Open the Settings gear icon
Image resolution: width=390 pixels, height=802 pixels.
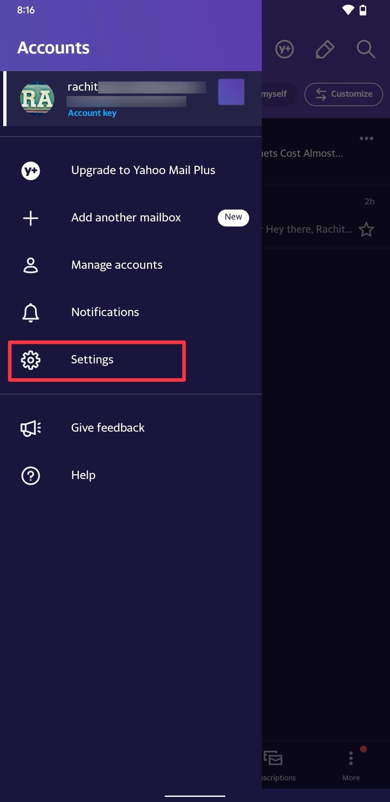pos(31,360)
